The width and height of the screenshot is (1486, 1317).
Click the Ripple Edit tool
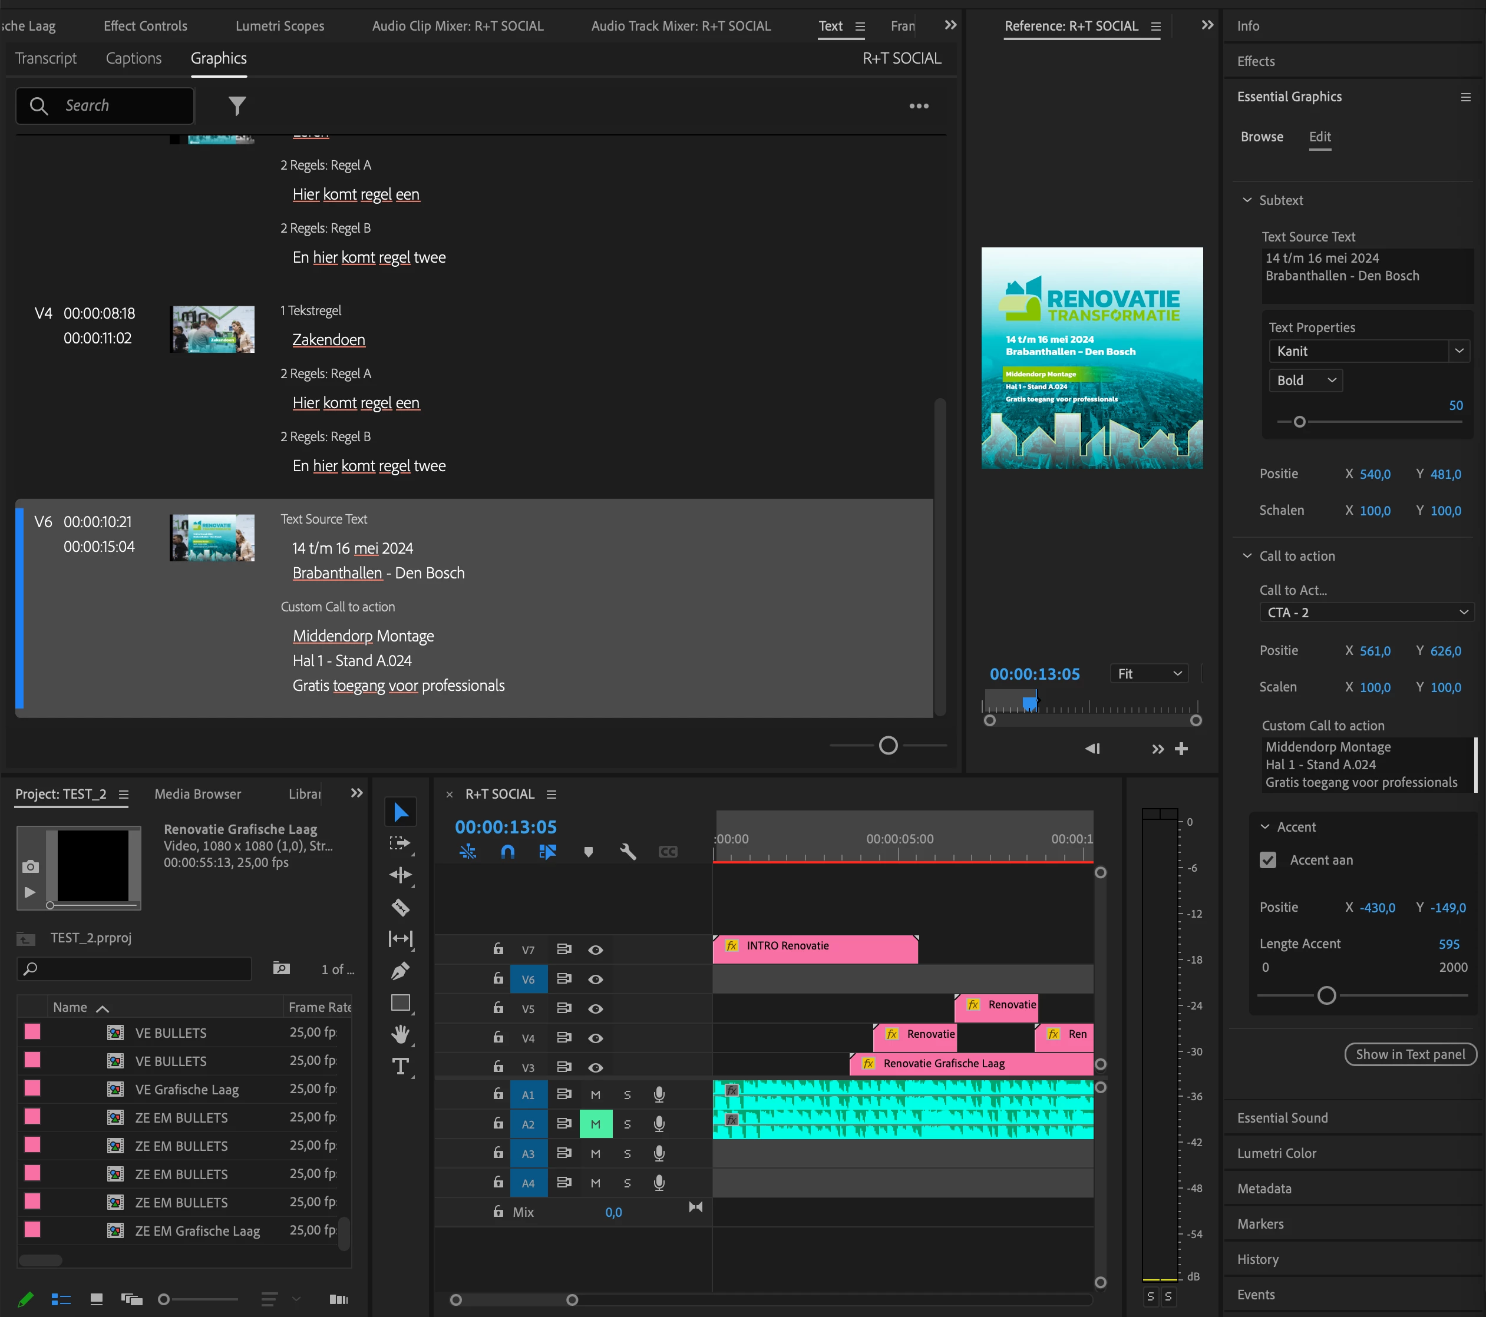pos(401,875)
